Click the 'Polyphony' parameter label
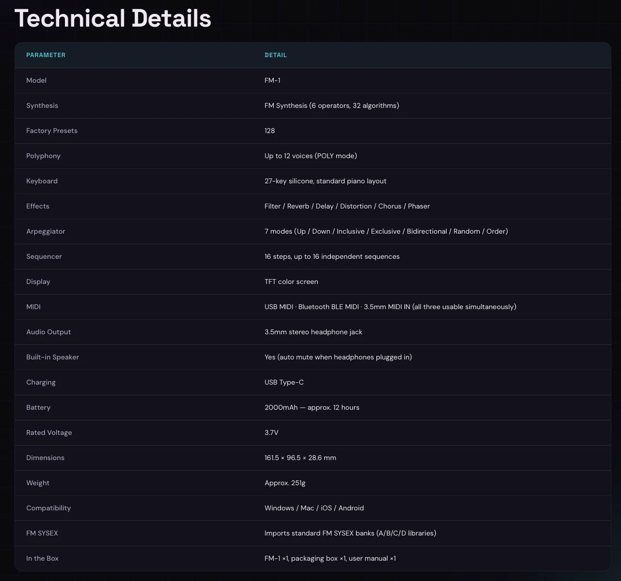This screenshot has width=621, height=581. 43,156
